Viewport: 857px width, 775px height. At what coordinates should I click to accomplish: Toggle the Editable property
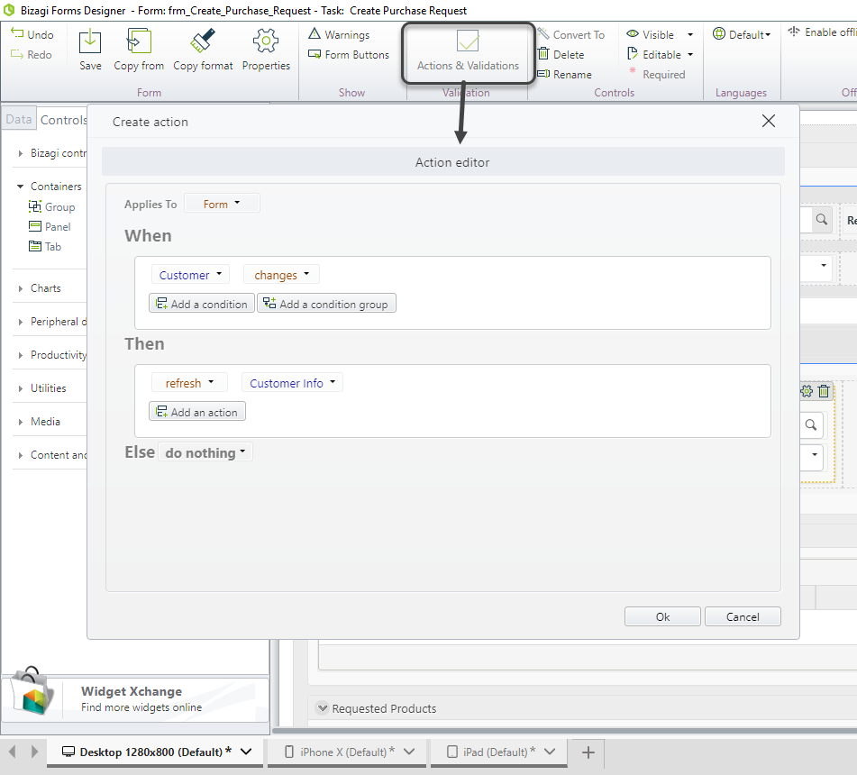click(x=654, y=55)
